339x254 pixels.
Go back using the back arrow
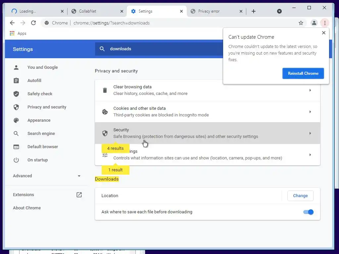point(12,23)
